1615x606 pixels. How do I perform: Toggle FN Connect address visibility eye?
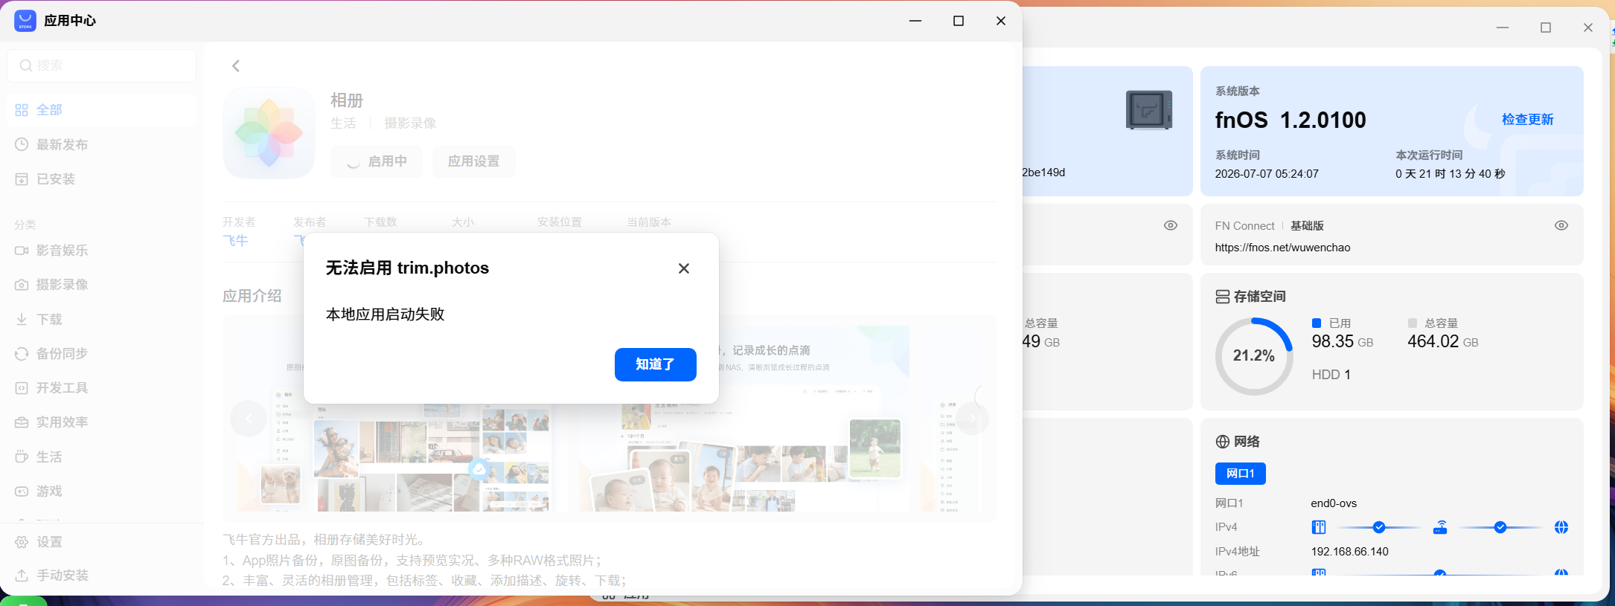click(1561, 225)
